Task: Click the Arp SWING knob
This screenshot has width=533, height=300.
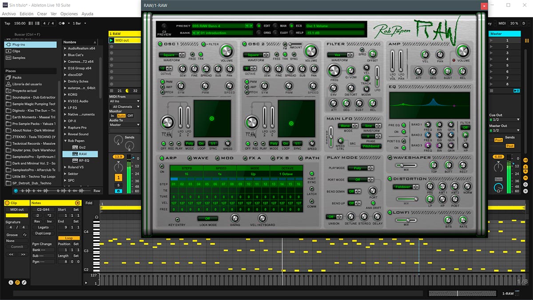Action: coord(235,218)
